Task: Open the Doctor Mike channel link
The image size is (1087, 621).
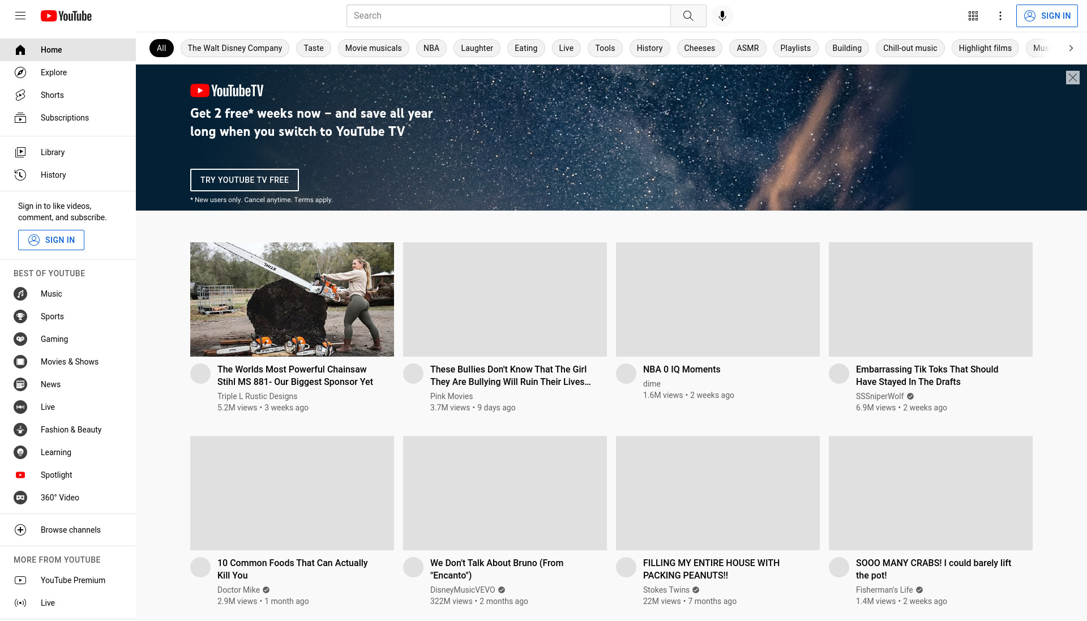Action: click(x=238, y=590)
